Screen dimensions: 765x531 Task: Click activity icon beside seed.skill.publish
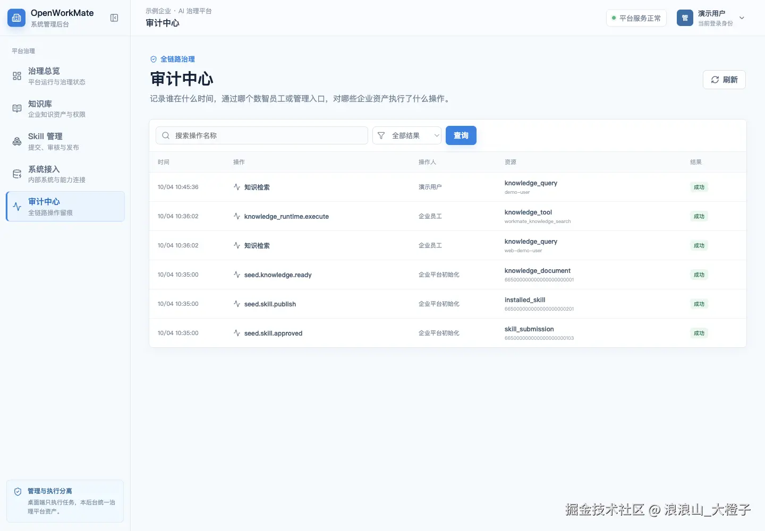(x=237, y=304)
